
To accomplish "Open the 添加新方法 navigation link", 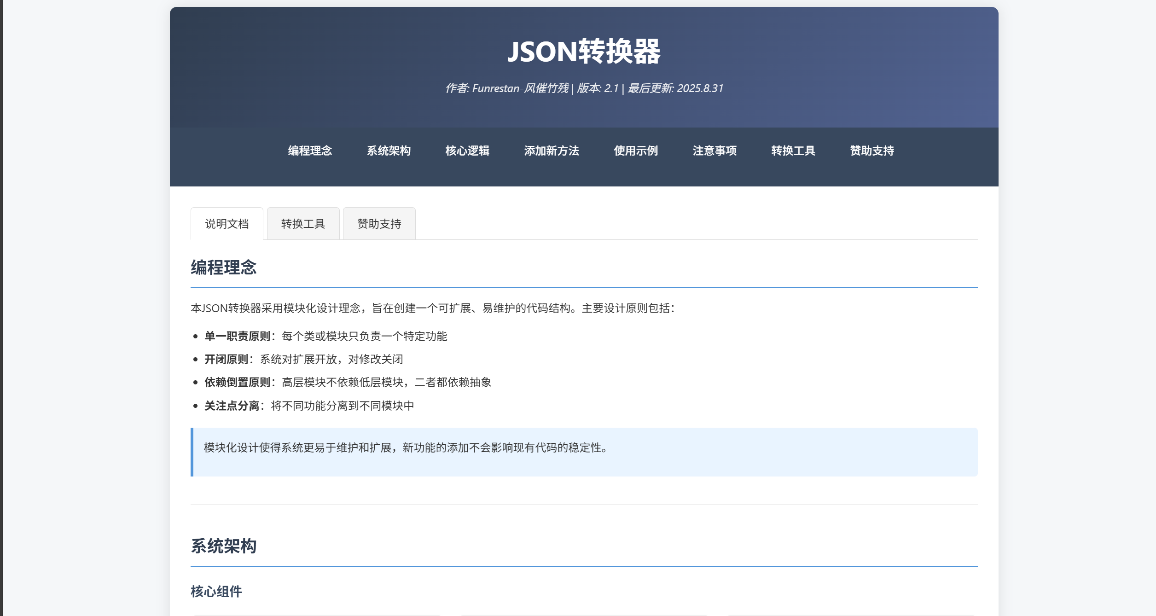I will (551, 151).
